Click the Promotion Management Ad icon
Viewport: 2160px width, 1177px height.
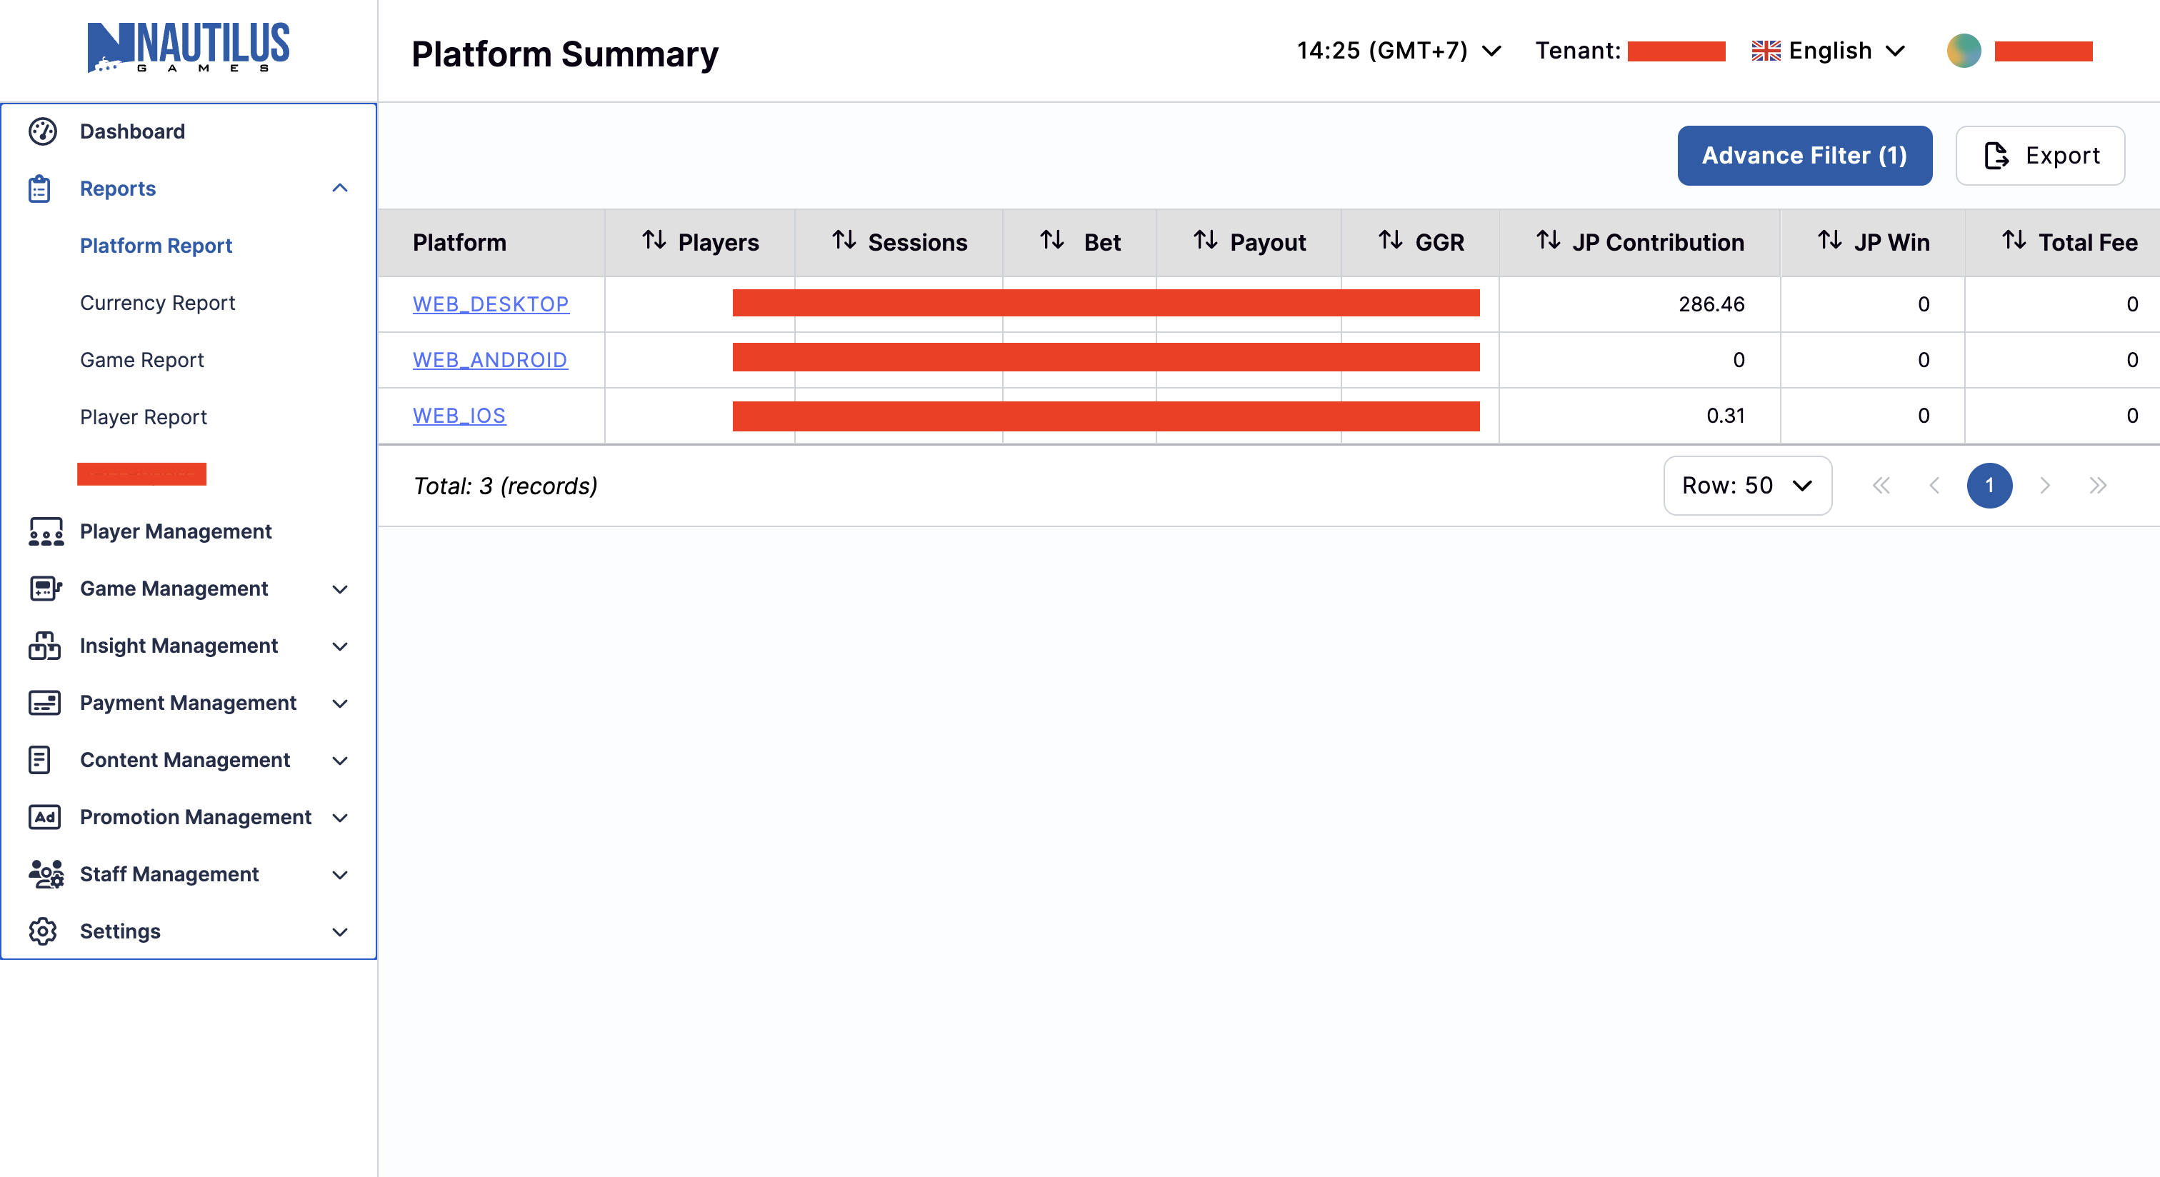44,817
